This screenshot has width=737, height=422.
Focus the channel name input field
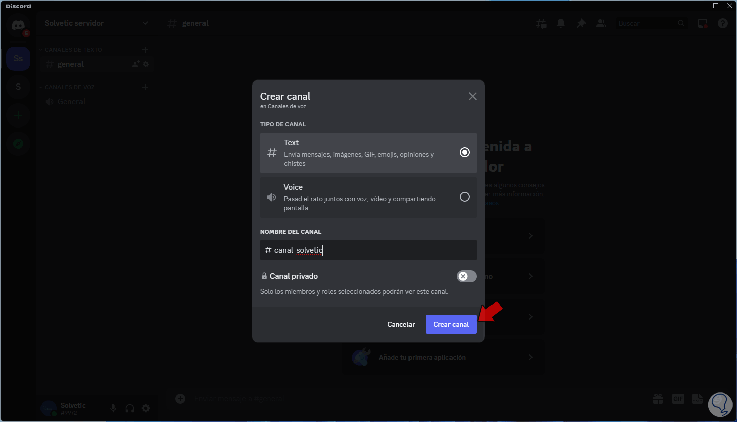pyautogui.click(x=368, y=250)
